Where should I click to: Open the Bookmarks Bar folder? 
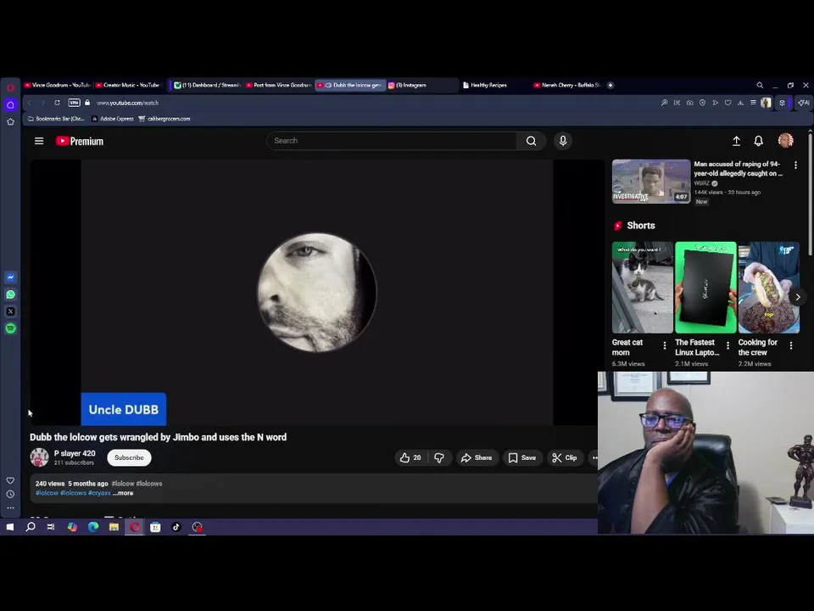point(56,119)
